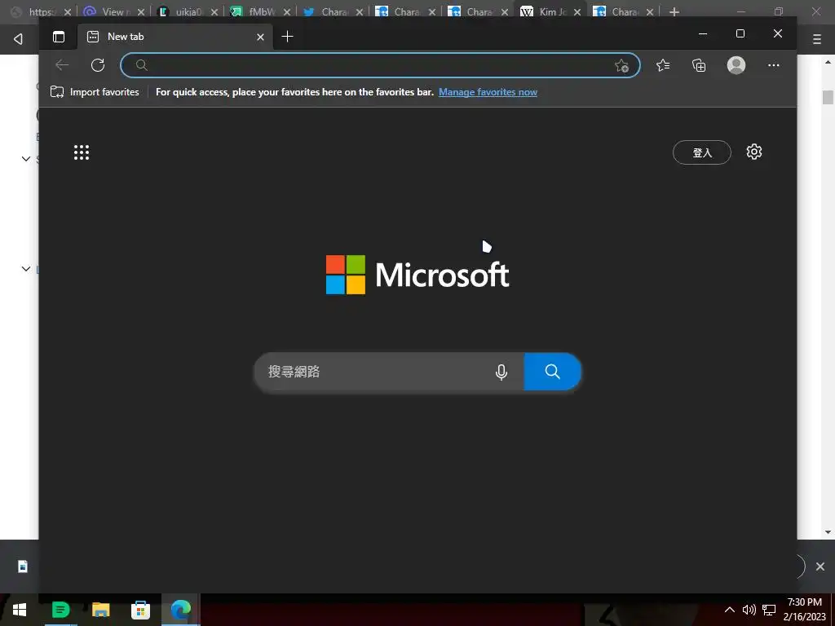
Task: Open the Manage favorites now link
Action: point(488,92)
